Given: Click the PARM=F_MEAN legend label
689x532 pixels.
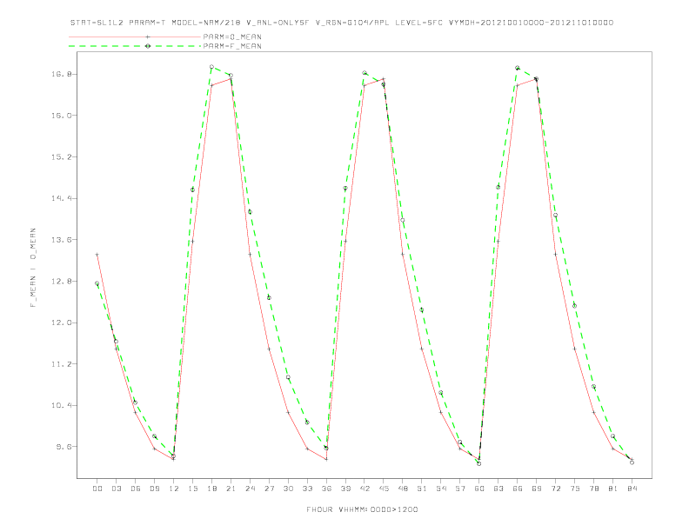Looking at the screenshot, I should [232, 46].
